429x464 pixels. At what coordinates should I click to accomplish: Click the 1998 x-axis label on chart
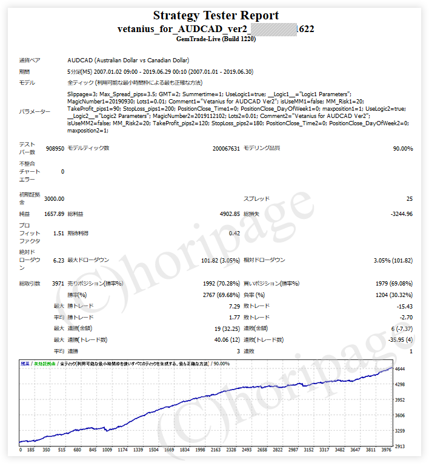pos(200,450)
